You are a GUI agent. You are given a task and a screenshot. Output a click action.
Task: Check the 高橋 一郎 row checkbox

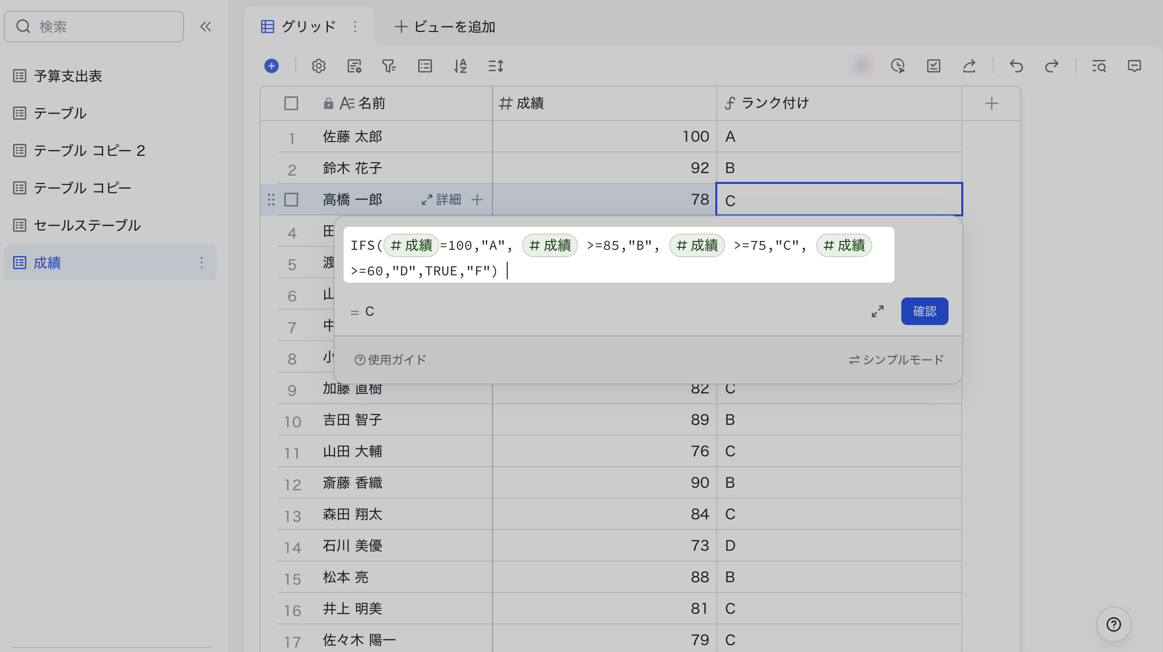click(x=291, y=200)
